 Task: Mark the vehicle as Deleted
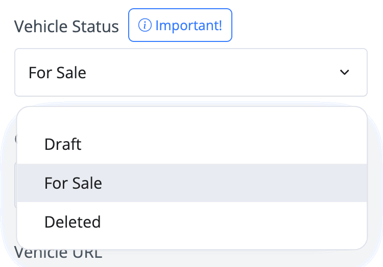192,221
